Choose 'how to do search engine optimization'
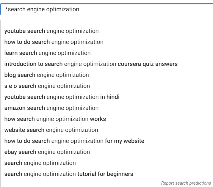213x187 pixels. [54, 42]
